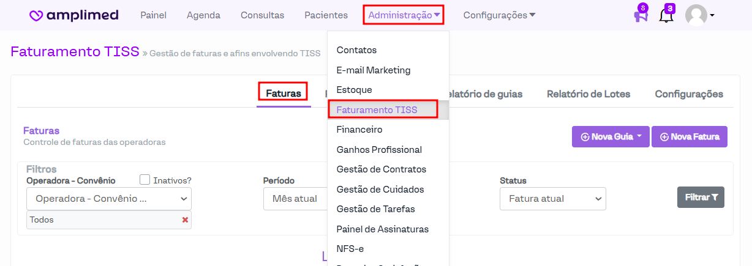This screenshot has width=752, height=266.
Task: Choose Financeiro from the dropdown list
Action: click(359, 130)
